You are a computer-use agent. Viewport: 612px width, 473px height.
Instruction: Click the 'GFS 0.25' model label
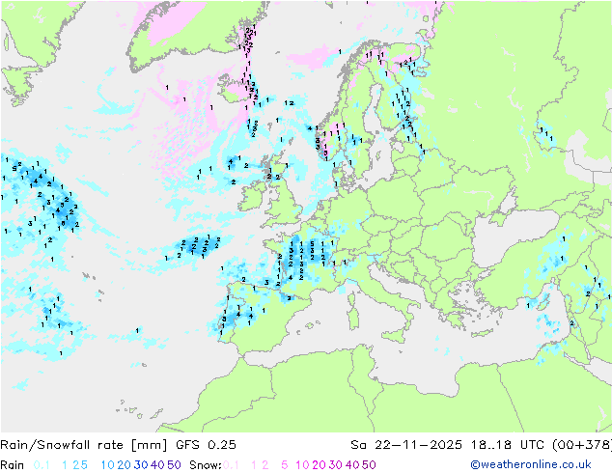tap(206, 445)
